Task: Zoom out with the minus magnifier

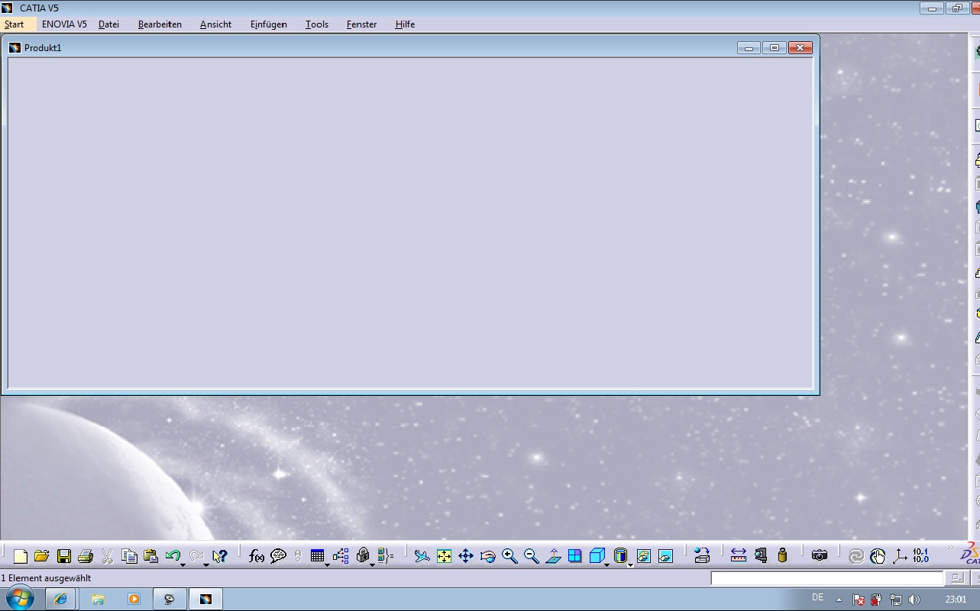Action: point(532,556)
